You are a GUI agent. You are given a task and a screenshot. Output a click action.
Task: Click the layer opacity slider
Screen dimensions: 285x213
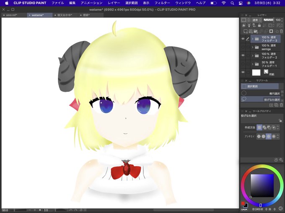point(269,20)
